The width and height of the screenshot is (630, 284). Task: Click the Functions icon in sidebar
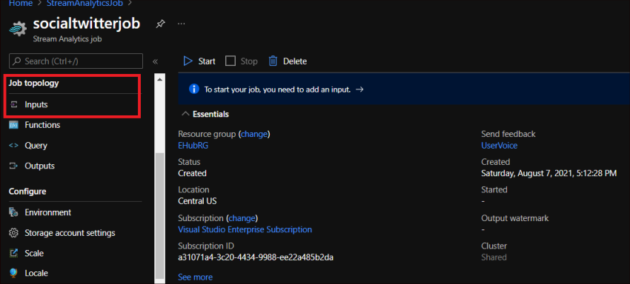coord(13,126)
